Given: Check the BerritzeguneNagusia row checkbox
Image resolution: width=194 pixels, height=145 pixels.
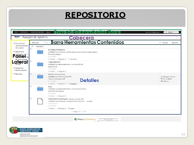Looking at the screenshot, I should (31, 49).
